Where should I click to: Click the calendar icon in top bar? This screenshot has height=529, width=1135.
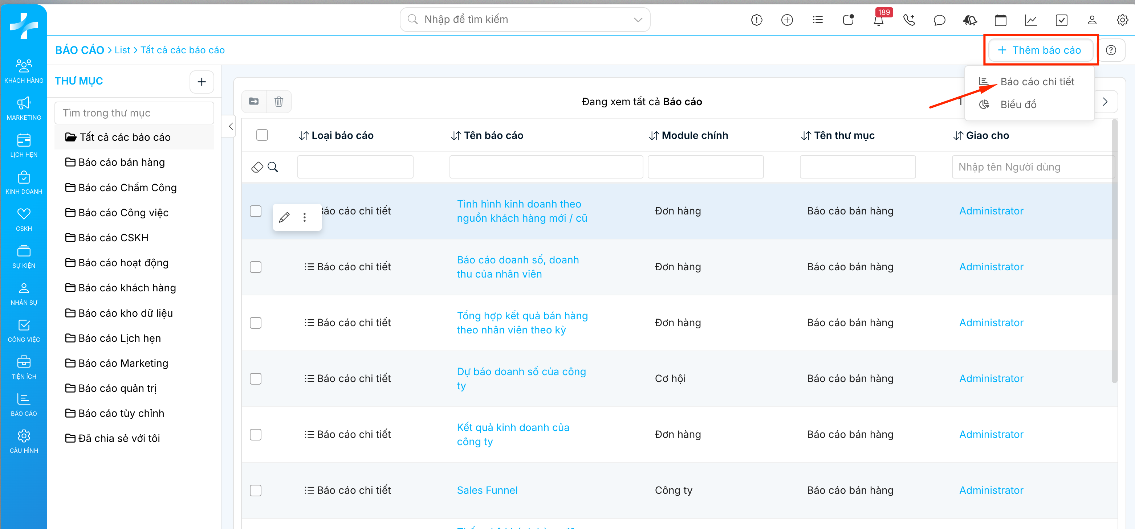(1000, 20)
